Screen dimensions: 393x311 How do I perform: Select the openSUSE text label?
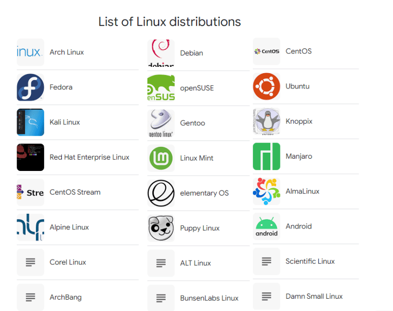197,88
